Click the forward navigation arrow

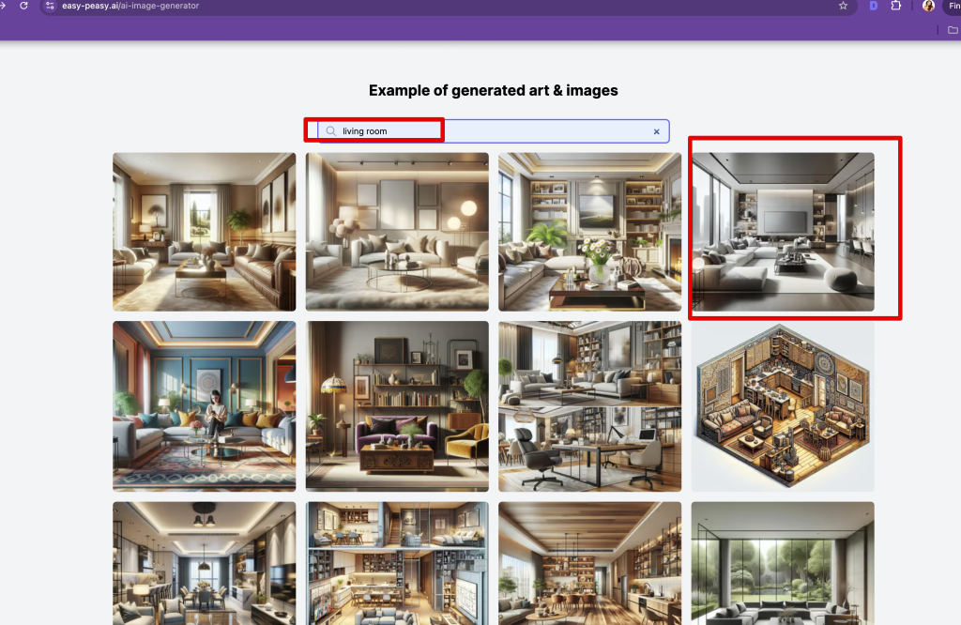point(4,6)
